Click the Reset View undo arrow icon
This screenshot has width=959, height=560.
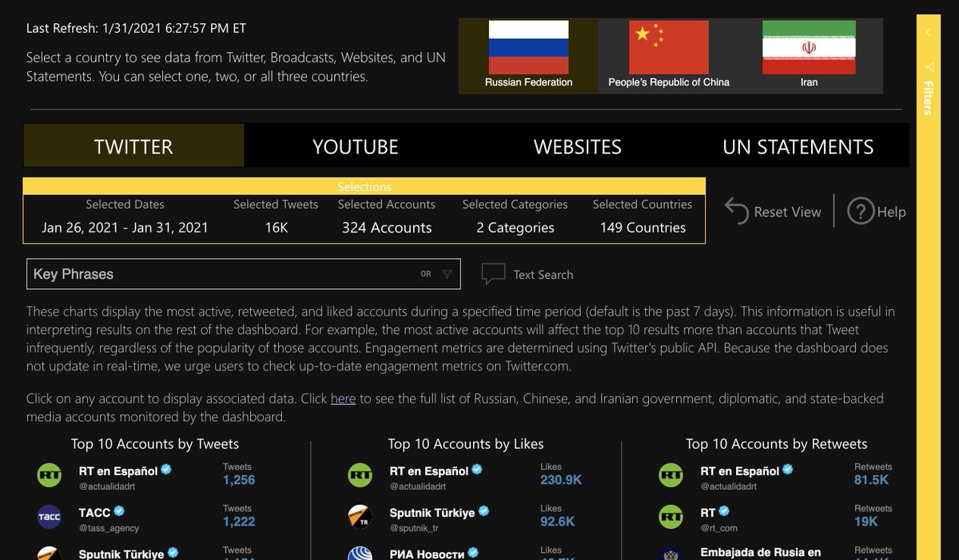736,212
